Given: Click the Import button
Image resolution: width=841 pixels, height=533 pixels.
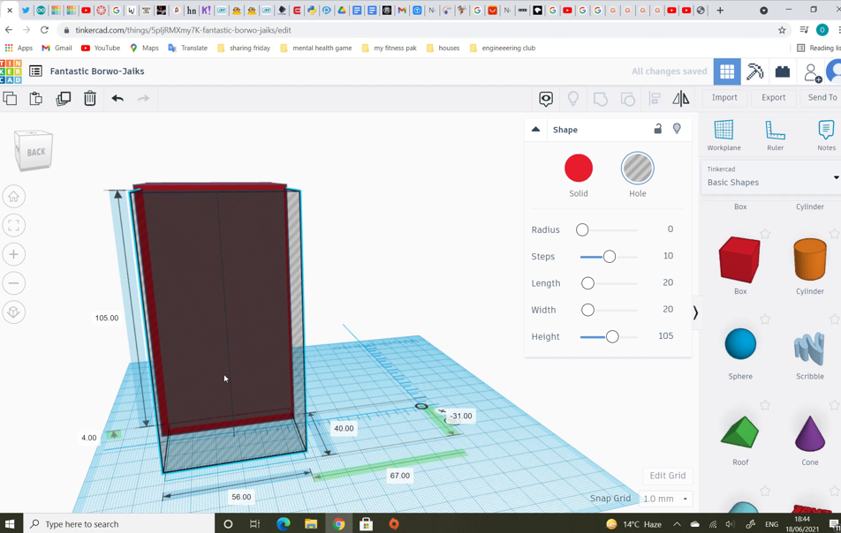Looking at the screenshot, I should coord(724,98).
